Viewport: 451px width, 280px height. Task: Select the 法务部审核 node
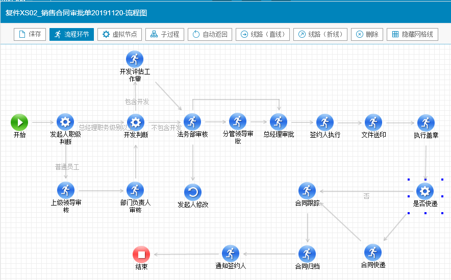pos(192,122)
